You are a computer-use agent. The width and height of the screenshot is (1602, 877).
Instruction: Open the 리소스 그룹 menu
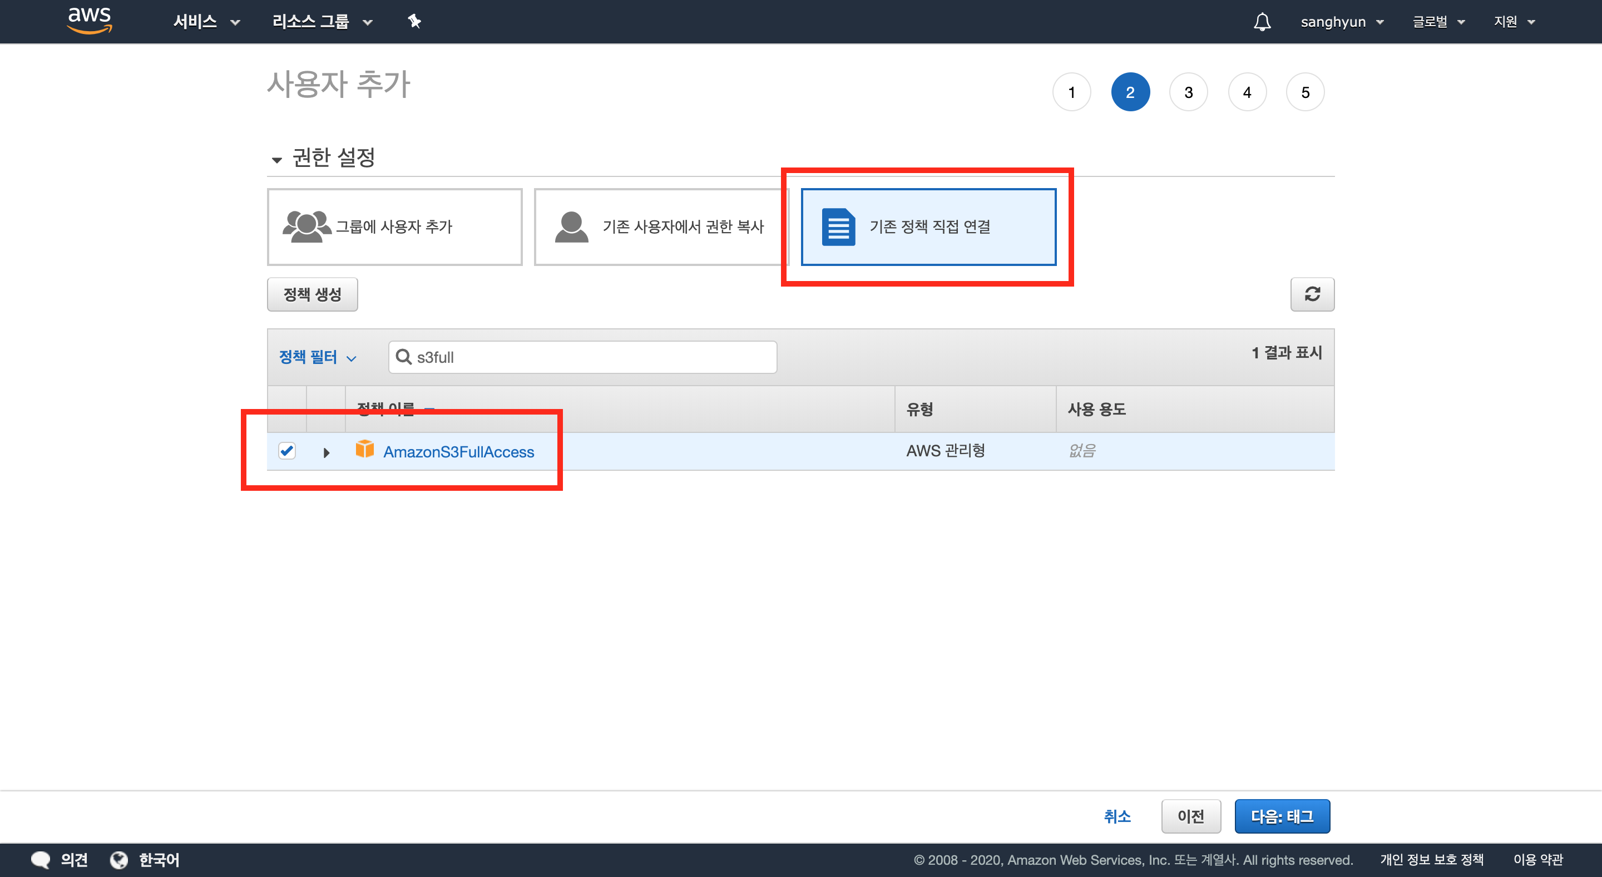coord(322,22)
